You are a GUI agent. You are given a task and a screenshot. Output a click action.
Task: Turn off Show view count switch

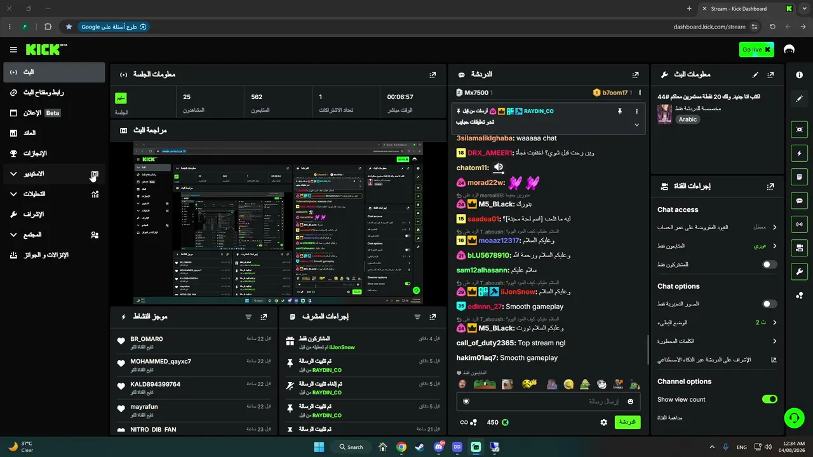769,399
